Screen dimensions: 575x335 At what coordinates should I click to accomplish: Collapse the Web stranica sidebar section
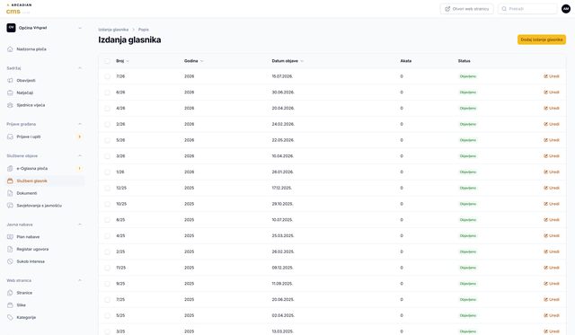click(80, 280)
